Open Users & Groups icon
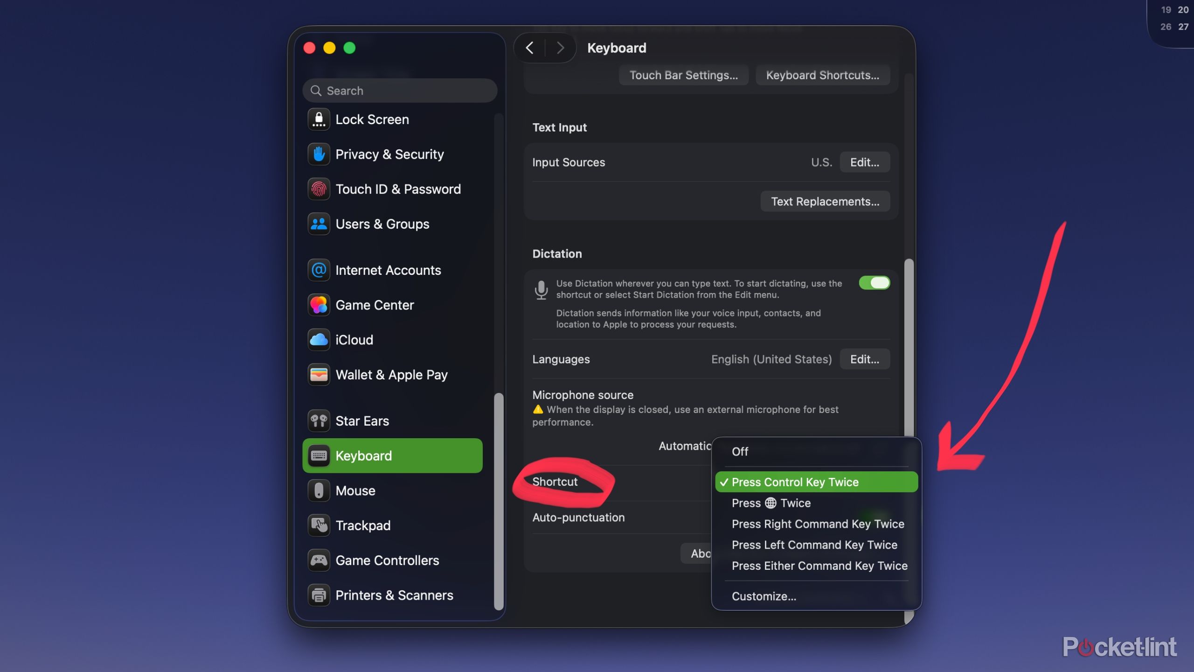The height and width of the screenshot is (672, 1194). coord(319,224)
